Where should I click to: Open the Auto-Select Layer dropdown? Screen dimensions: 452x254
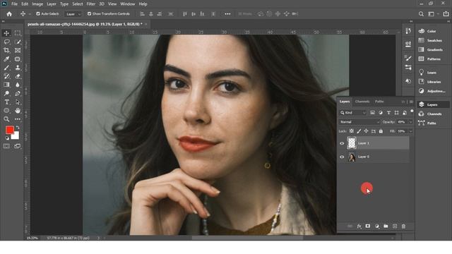[x=73, y=14]
